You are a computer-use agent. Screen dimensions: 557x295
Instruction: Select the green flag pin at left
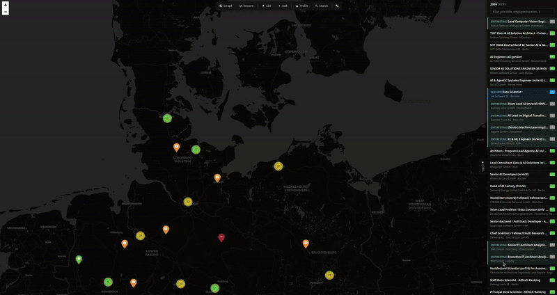pyautogui.click(x=79, y=260)
